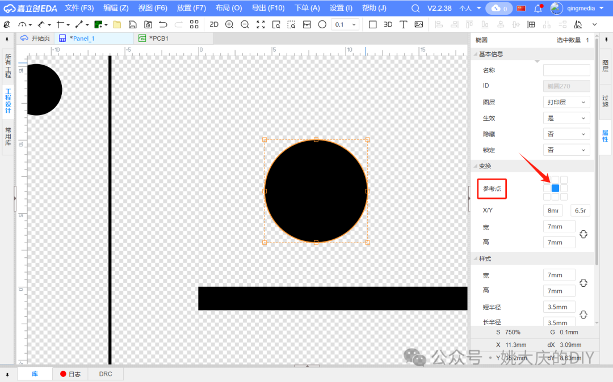Select the Text tool icon

(404, 24)
